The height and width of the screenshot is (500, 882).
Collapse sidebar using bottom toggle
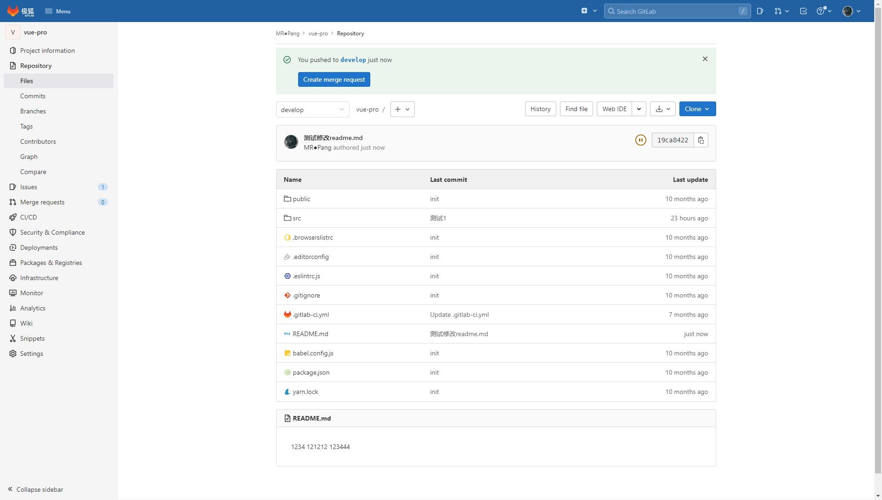point(35,489)
